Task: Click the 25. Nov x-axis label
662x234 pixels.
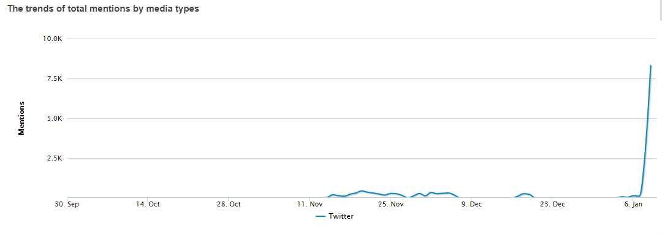Action: (391, 205)
